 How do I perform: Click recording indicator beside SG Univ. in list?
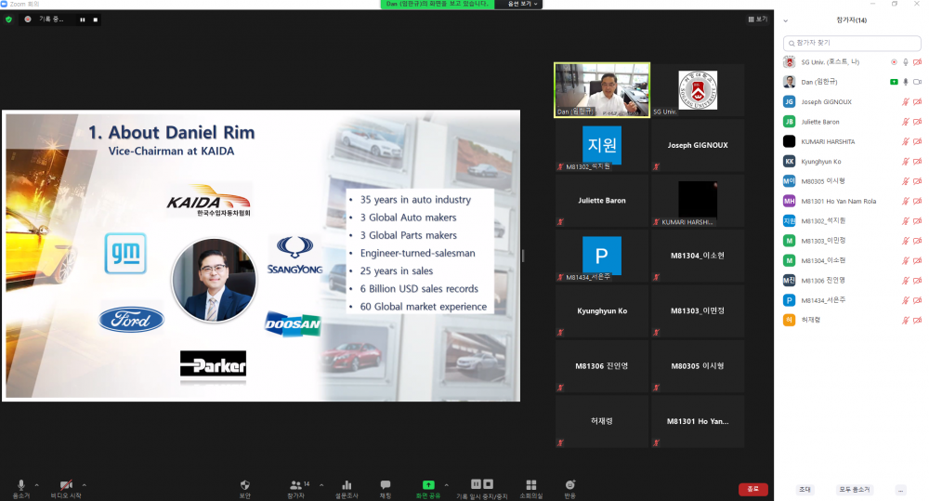pos(894,61)
